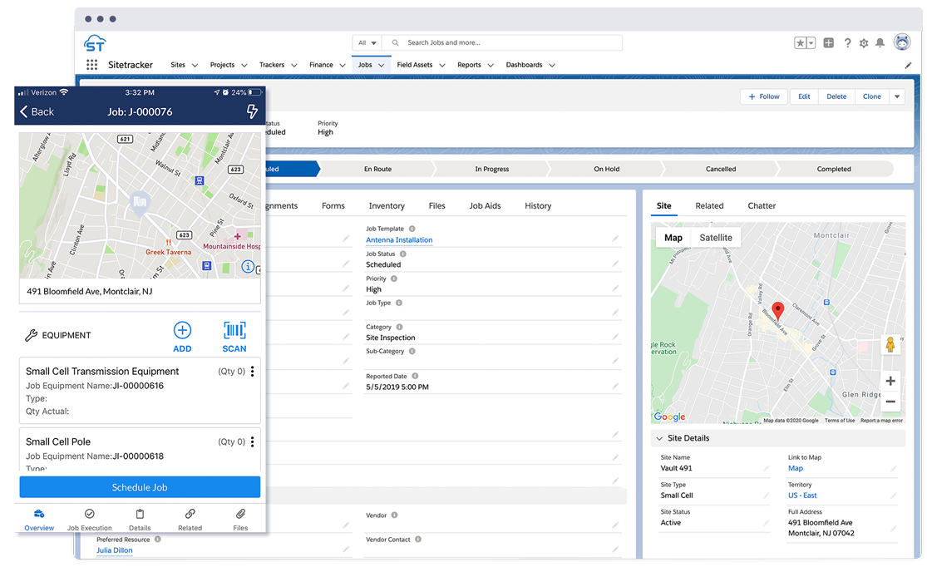Click the Clone button
Screen dimensions: 927x567
point(871,96)
